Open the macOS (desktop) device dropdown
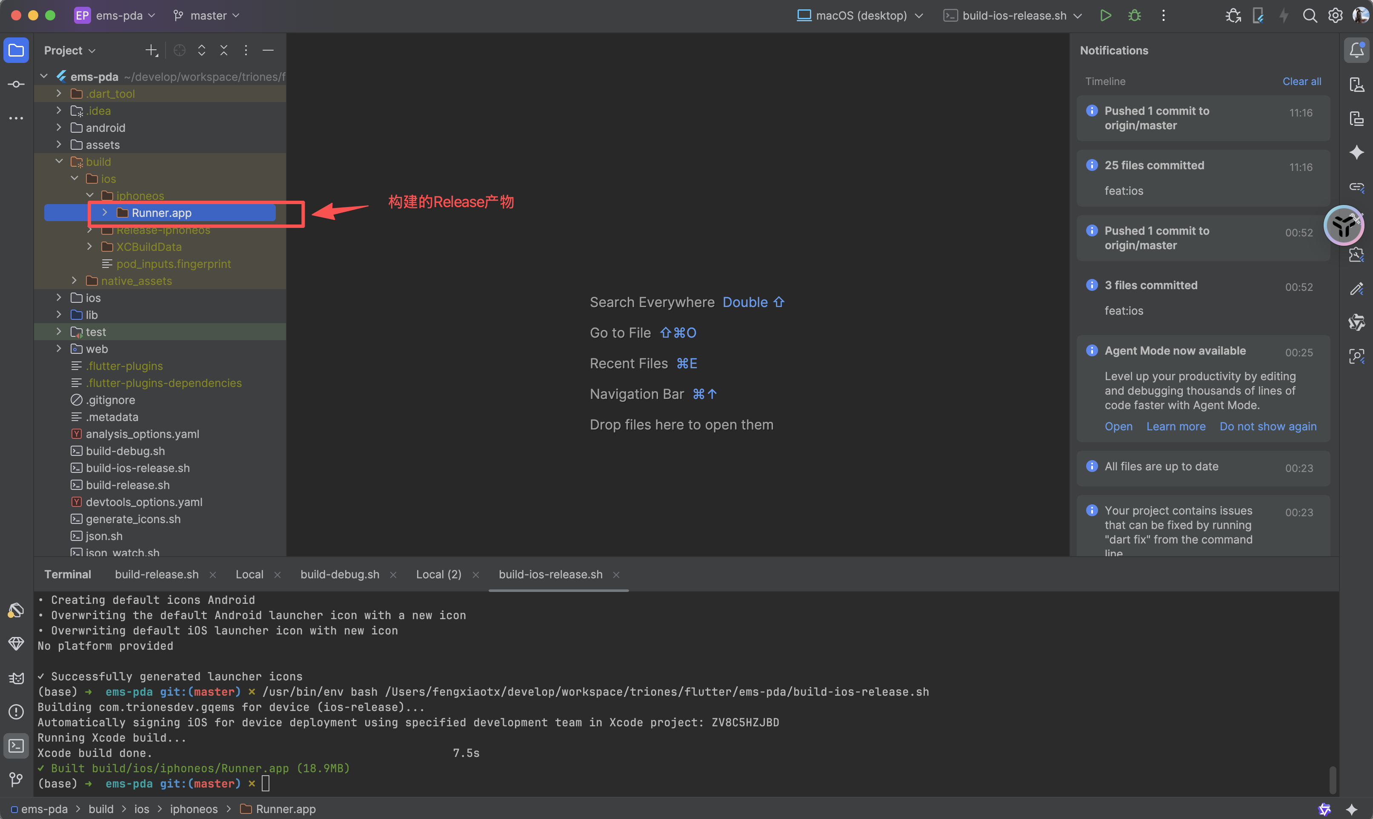1373x819 pixels. pyautogui.click(x=859, y=15)
